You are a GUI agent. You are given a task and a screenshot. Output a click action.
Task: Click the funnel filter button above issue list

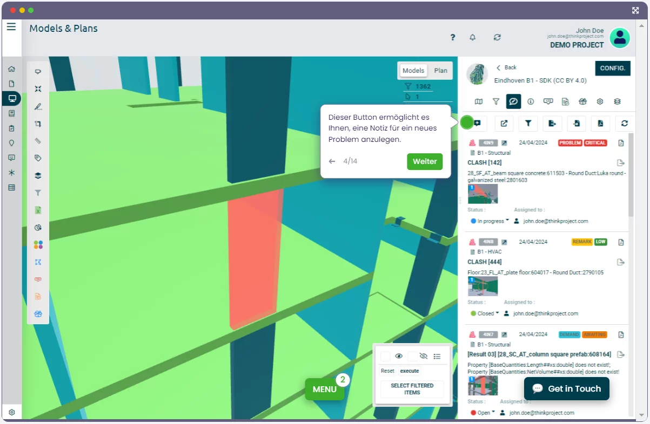click(x=528, y=124)
